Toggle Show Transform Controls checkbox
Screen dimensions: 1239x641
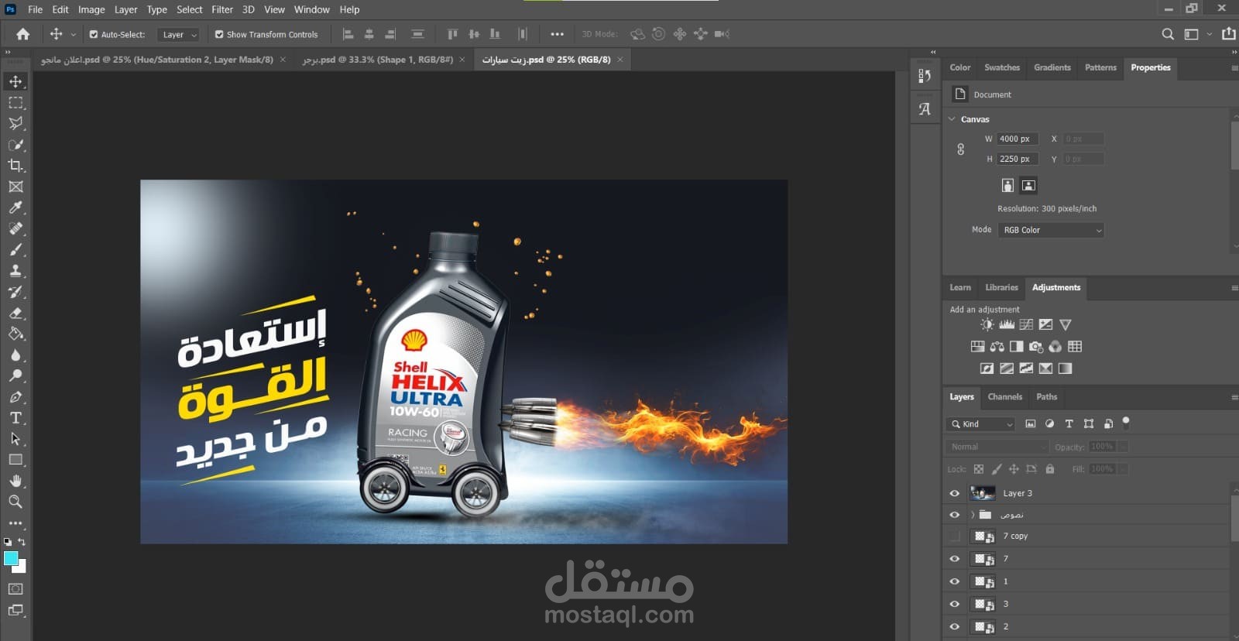(x=219, y=34)
